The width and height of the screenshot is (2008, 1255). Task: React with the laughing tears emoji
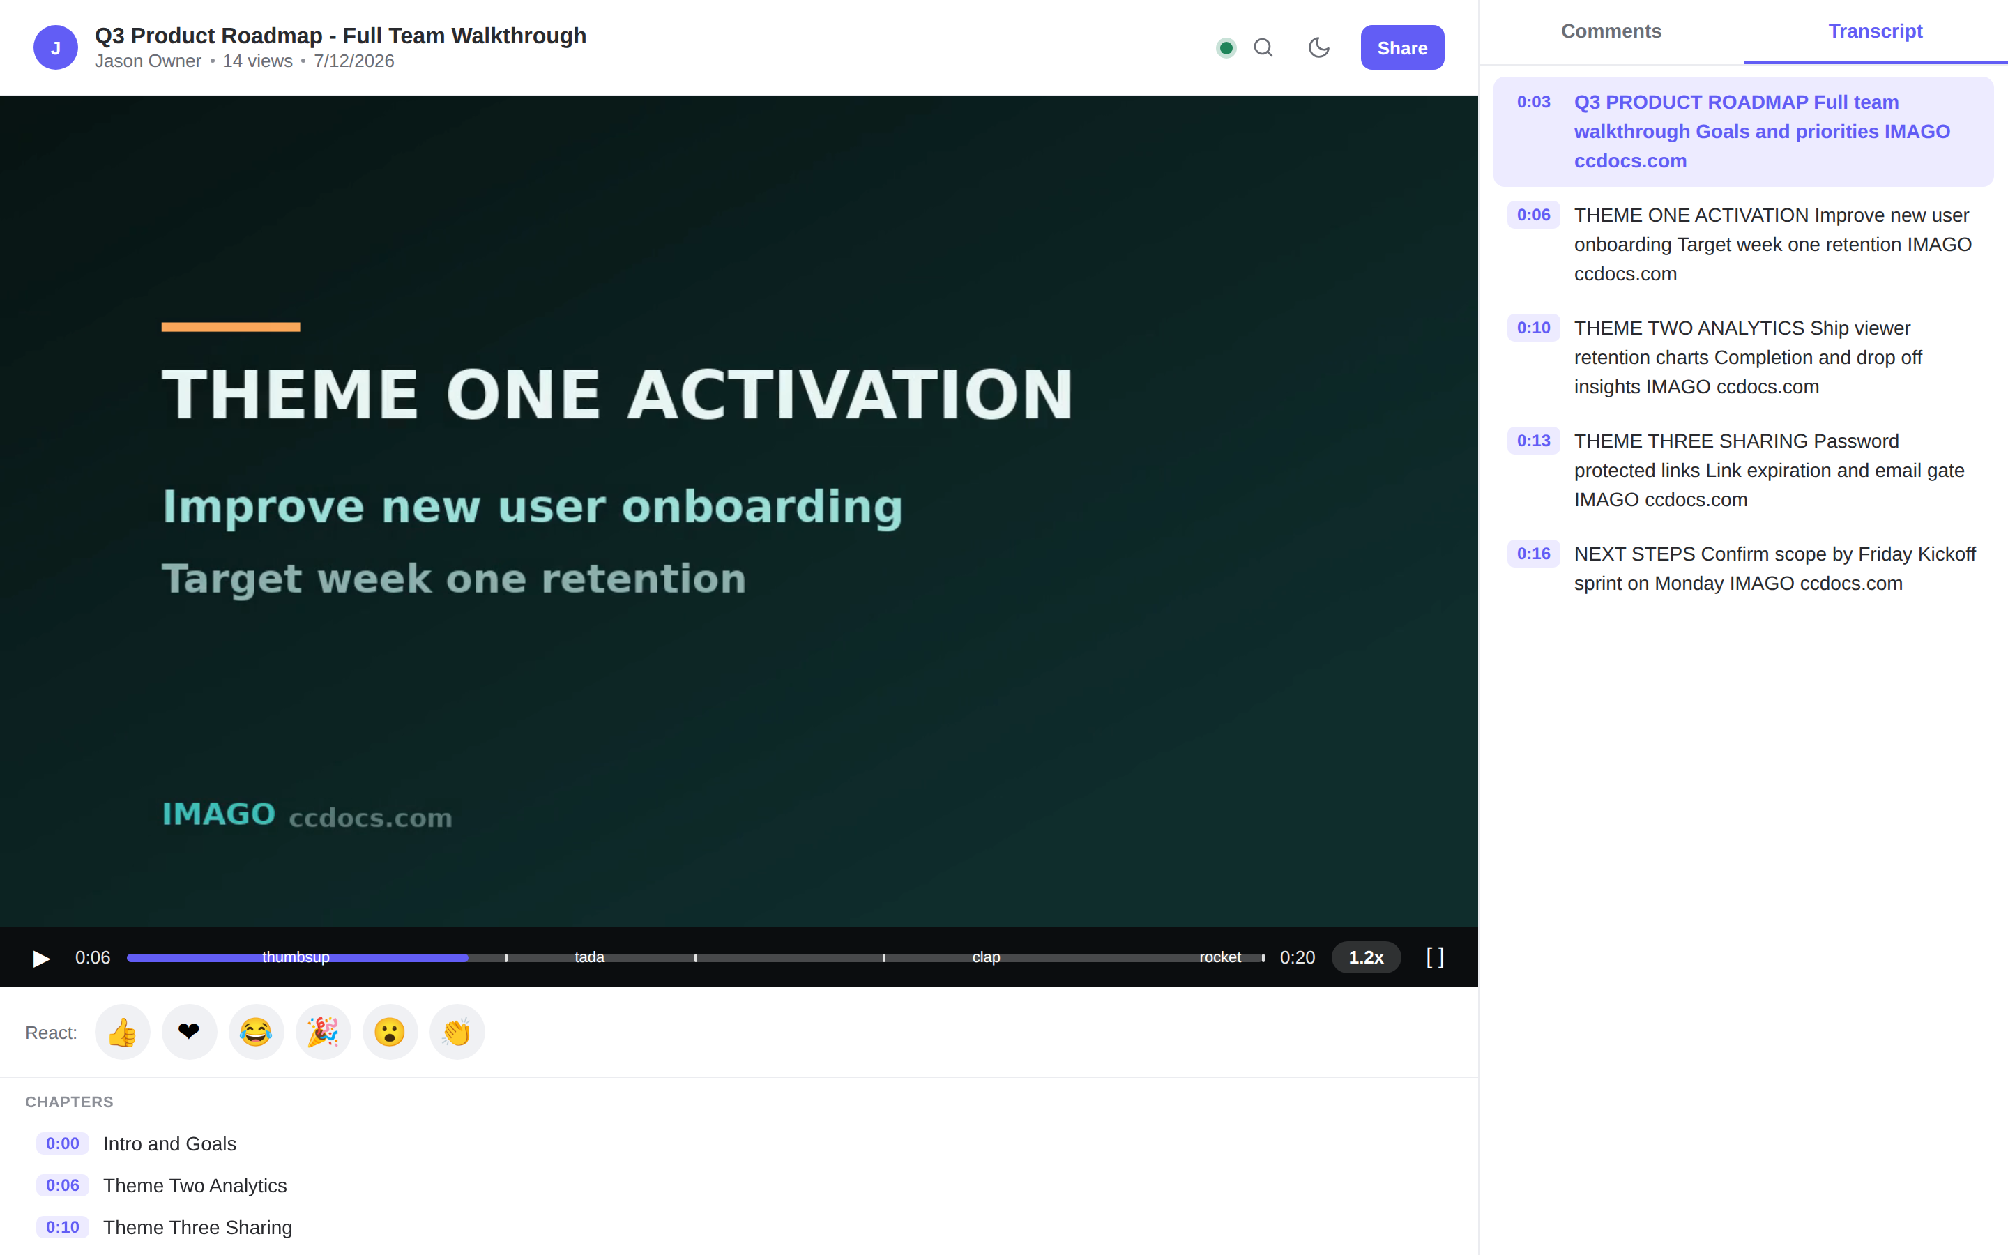(257, 1032)
